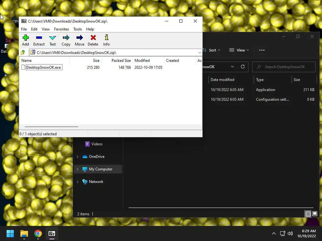322x241 pixels.
Task: Sort by Size column in 7-Zip
Action: click(86, 61)
